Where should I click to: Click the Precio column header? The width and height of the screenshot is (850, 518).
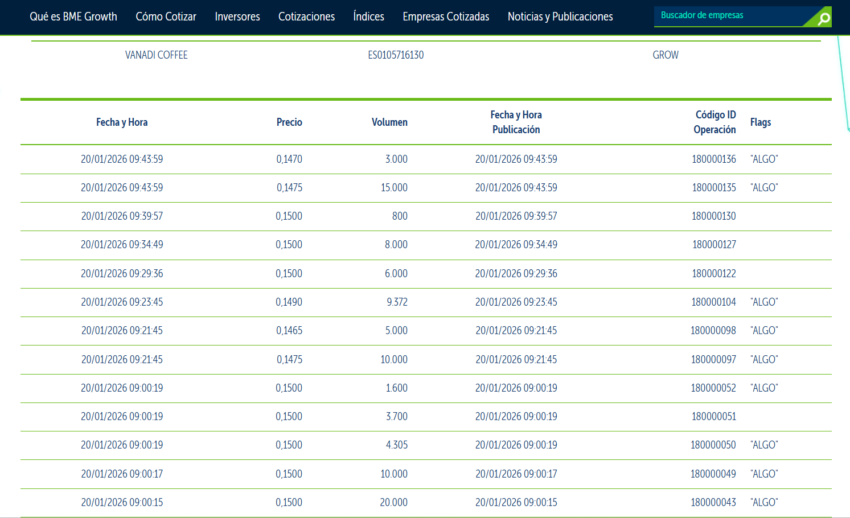click(289, 122)
